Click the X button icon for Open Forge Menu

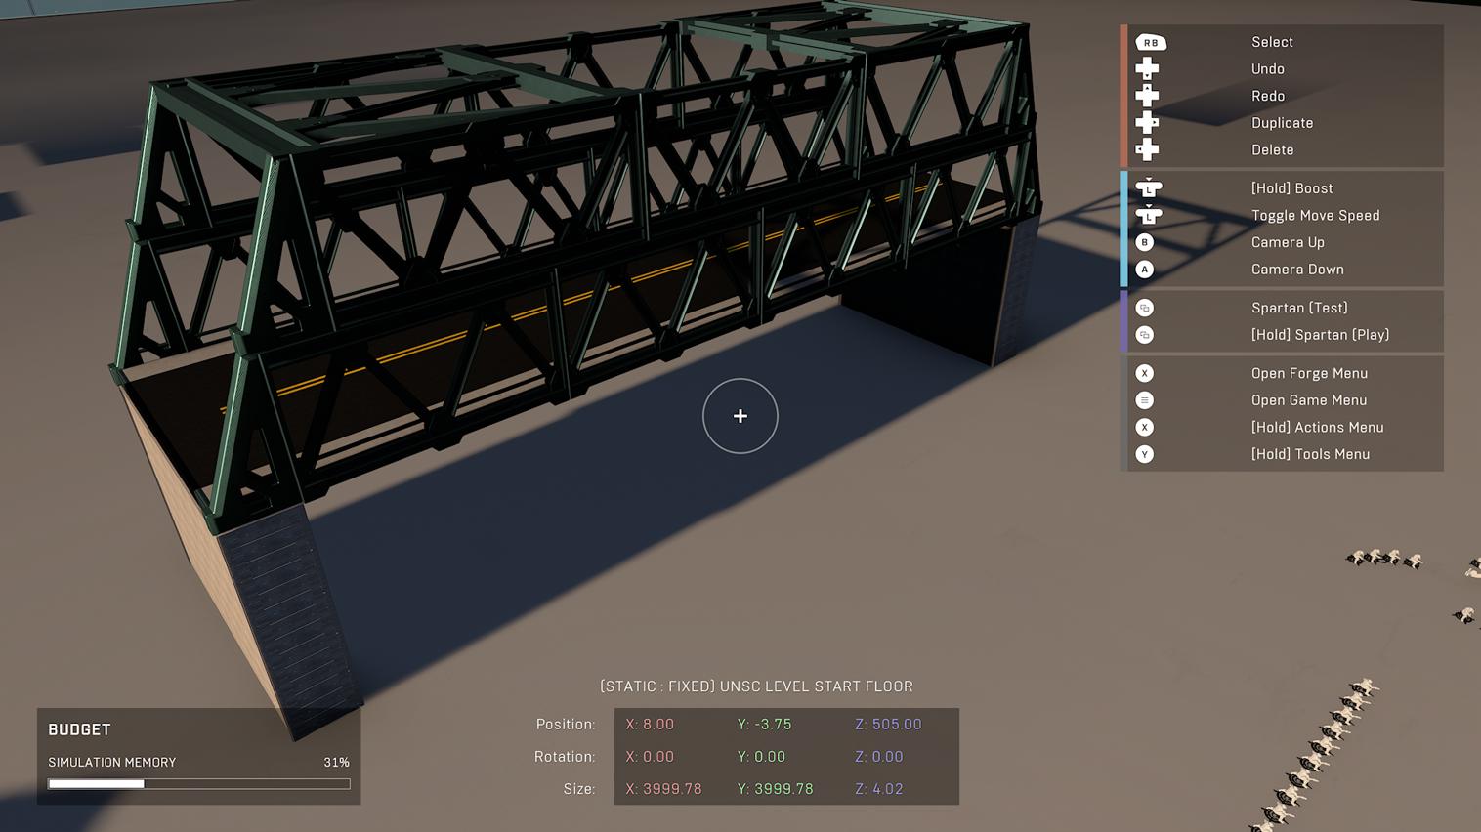[1145, 373]
